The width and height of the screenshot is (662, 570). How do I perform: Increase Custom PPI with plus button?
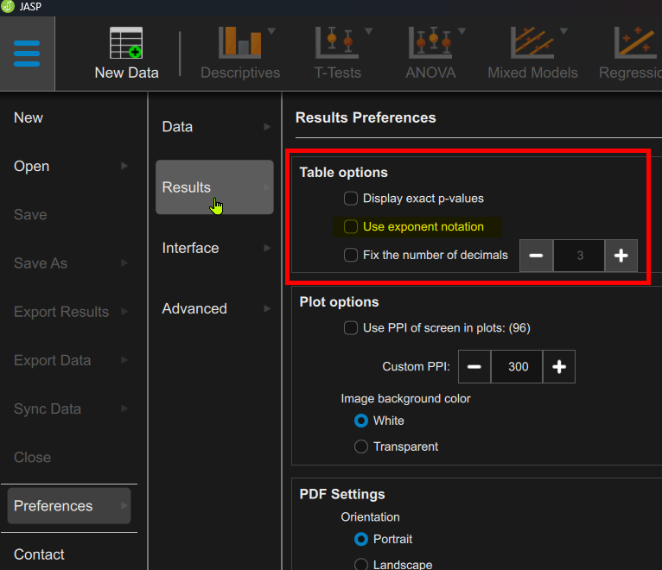click(558, 367)
